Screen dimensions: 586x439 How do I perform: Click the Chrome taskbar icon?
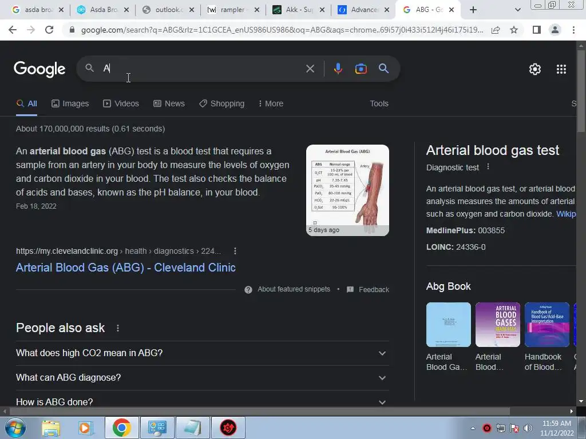pos(121,428)
